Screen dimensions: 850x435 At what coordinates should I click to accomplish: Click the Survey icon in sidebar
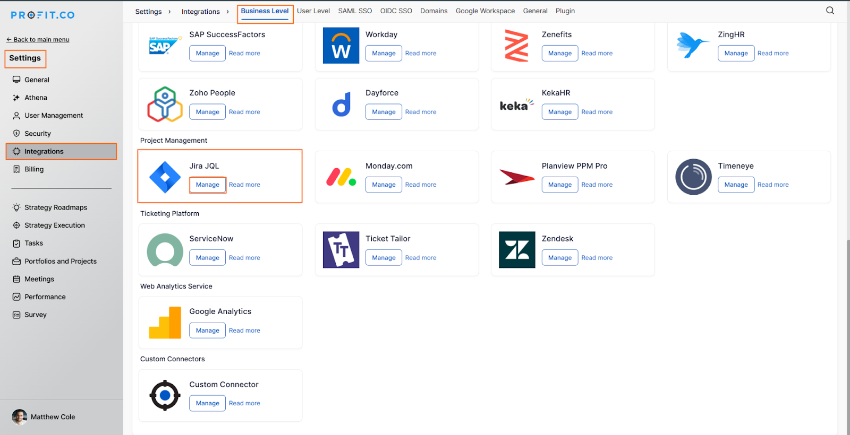coord(16,315)
